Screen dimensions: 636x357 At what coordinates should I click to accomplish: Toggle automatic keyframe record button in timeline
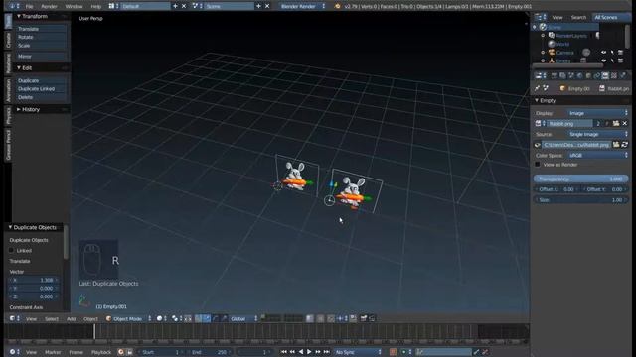coord(394,352)
